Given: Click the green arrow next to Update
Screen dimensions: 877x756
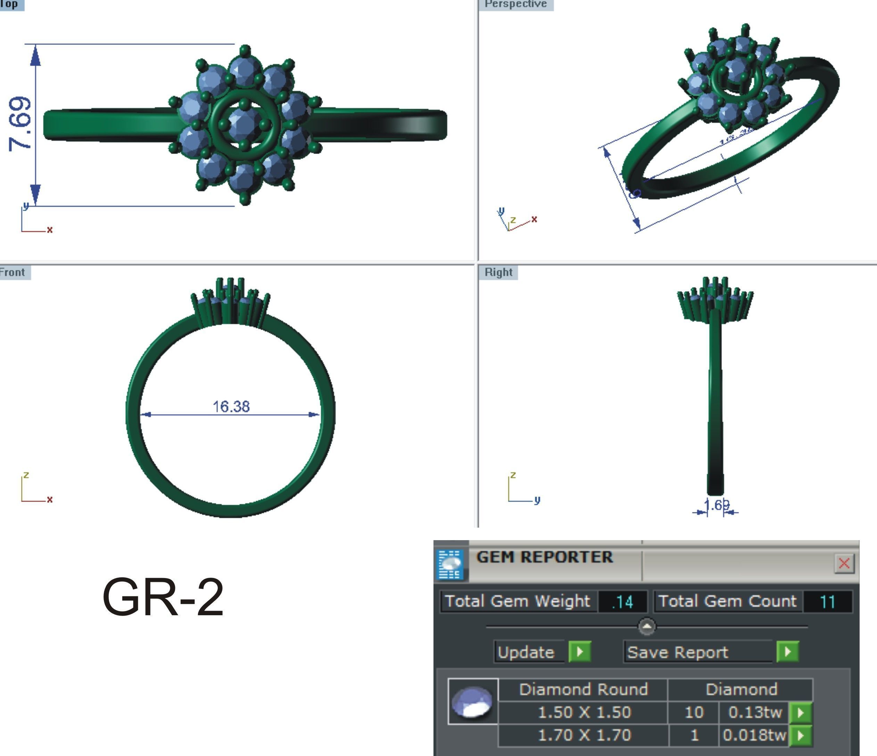Looking at the screenshot, I should [x=579, y=651].
